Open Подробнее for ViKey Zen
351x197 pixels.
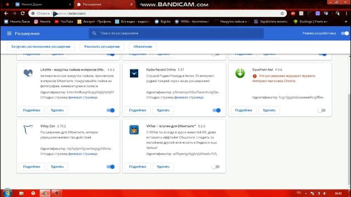pyautogui.click(x=32, y=166)
